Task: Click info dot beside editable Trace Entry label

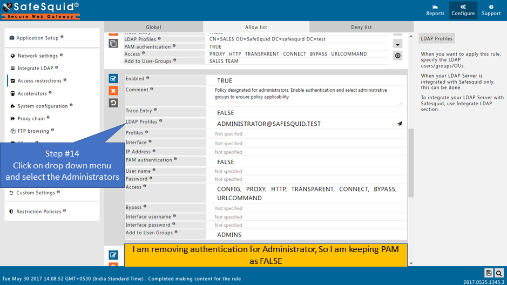Action: coord(155,110)
